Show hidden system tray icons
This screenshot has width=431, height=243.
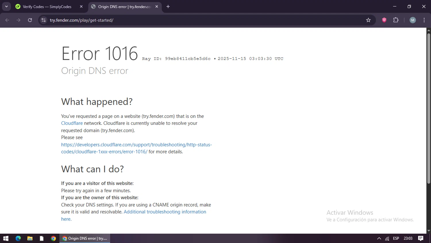click(379, 238)
